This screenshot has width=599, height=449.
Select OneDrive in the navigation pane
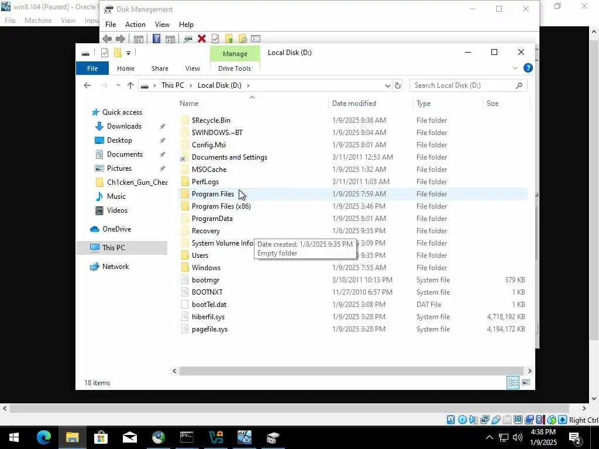[x=116, y=229]
